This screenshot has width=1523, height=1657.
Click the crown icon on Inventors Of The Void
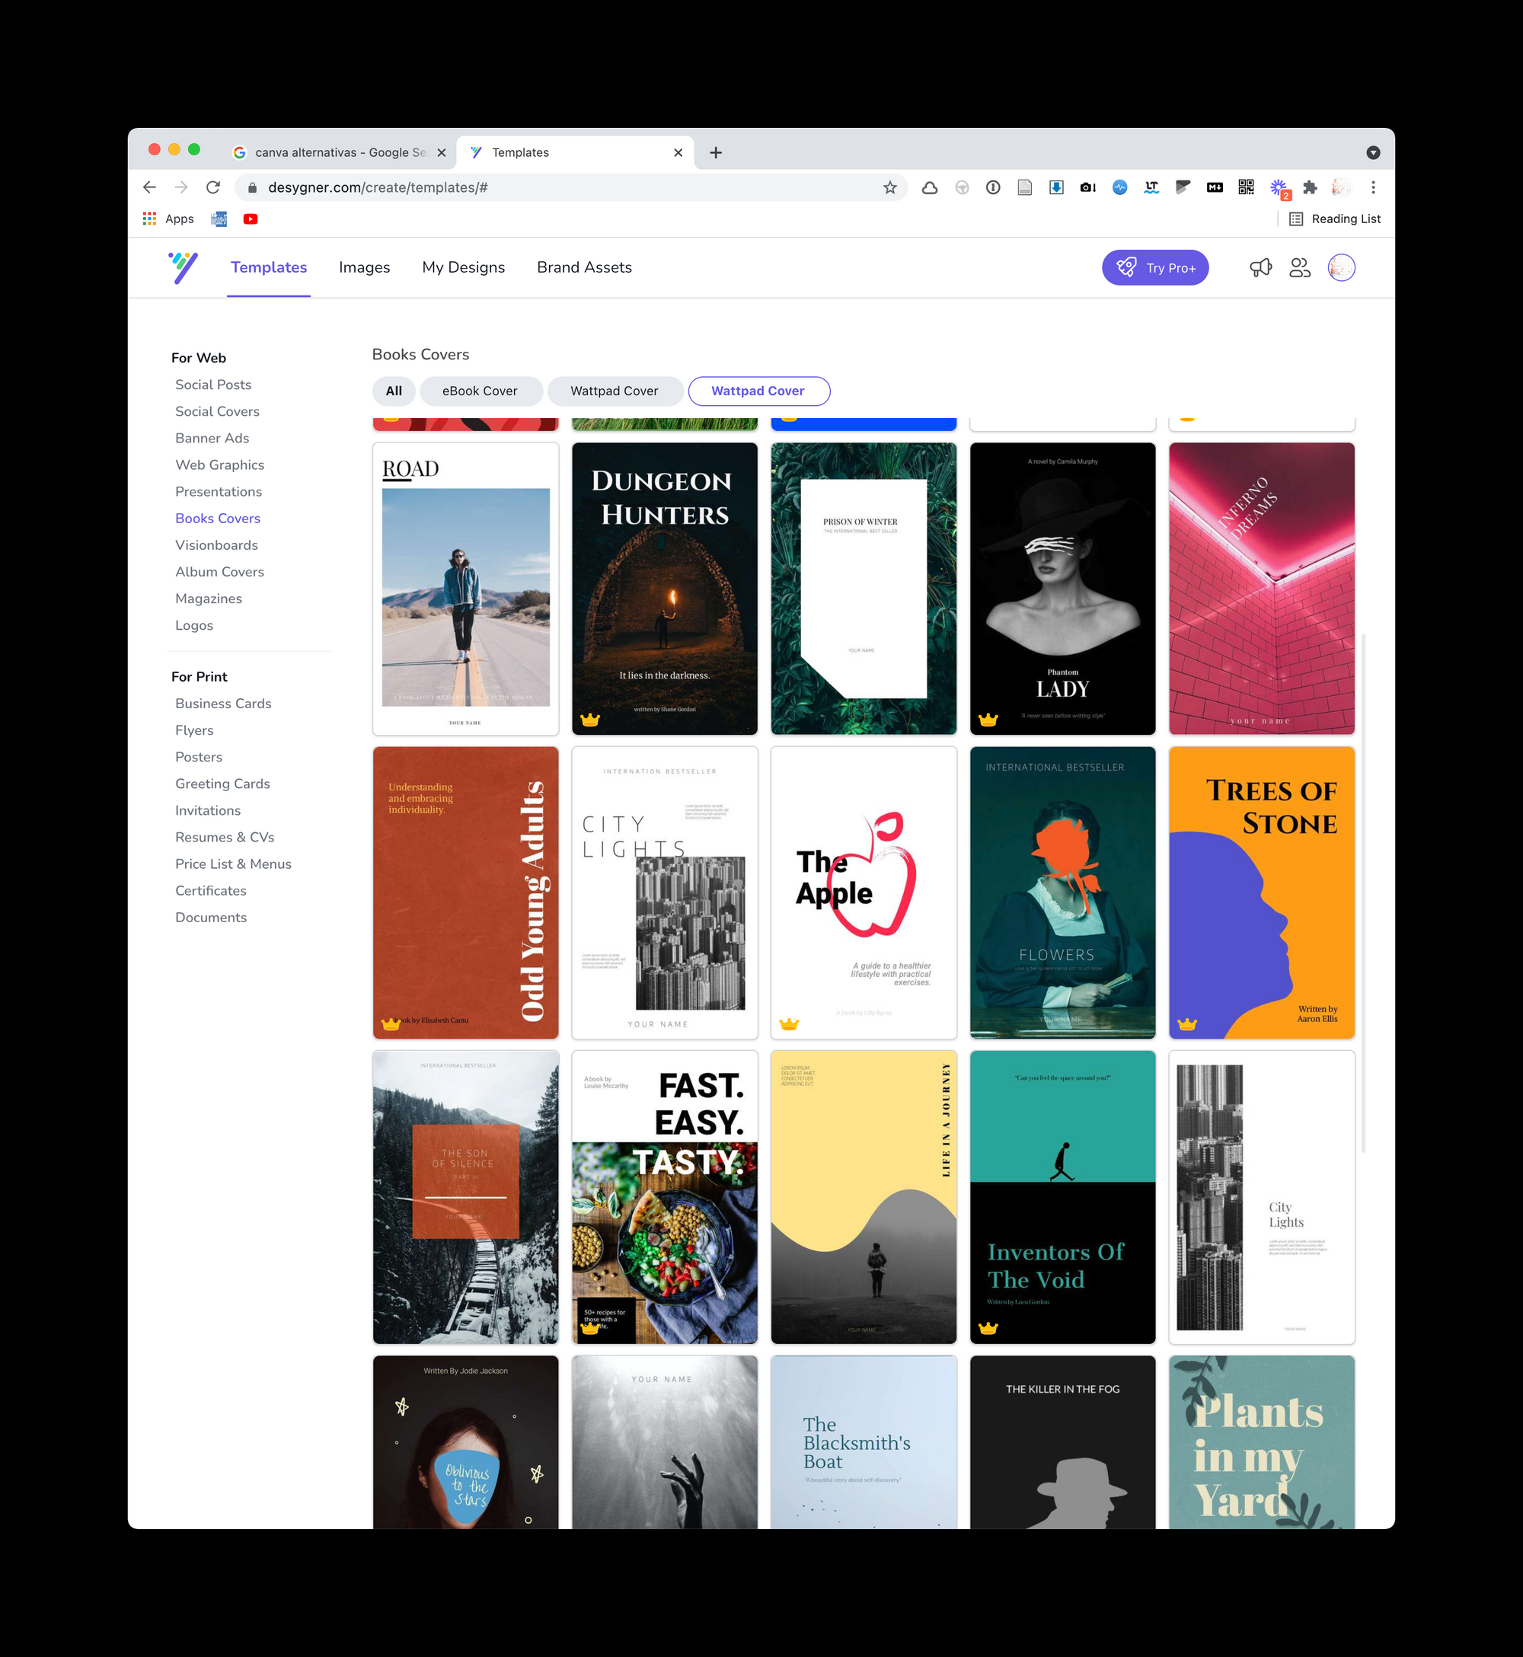tap(988, 1328)
